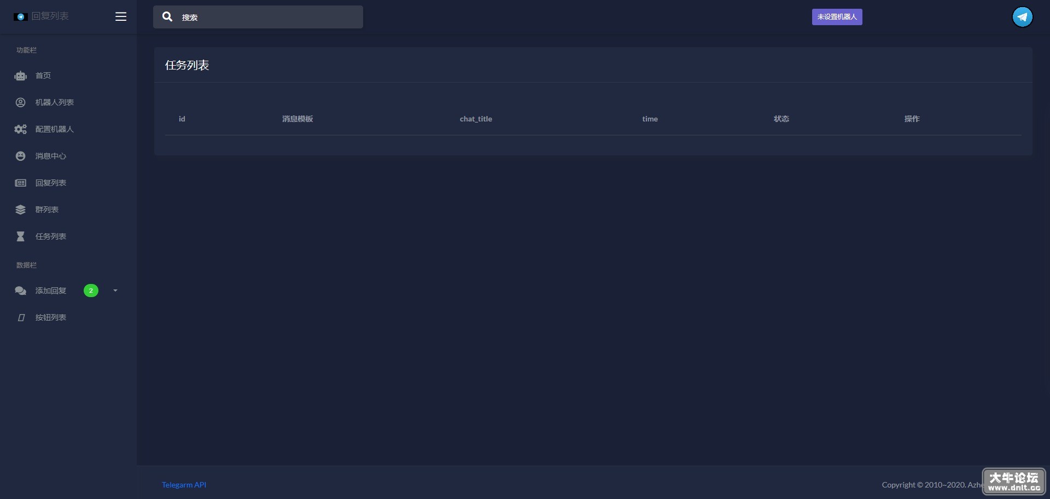The image size is (1050, 499).
Task: Click the green badge showing 2
Action: (x=91, y=291)
